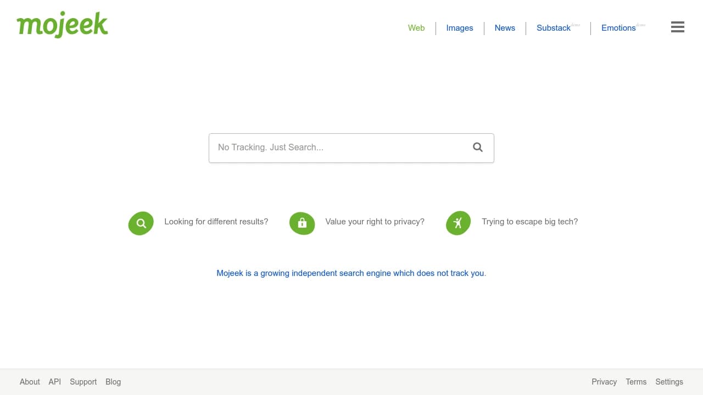Viewport: 703px width, 395px height.
Task: Click the green escaping figure icon
Action: (459, 223)
